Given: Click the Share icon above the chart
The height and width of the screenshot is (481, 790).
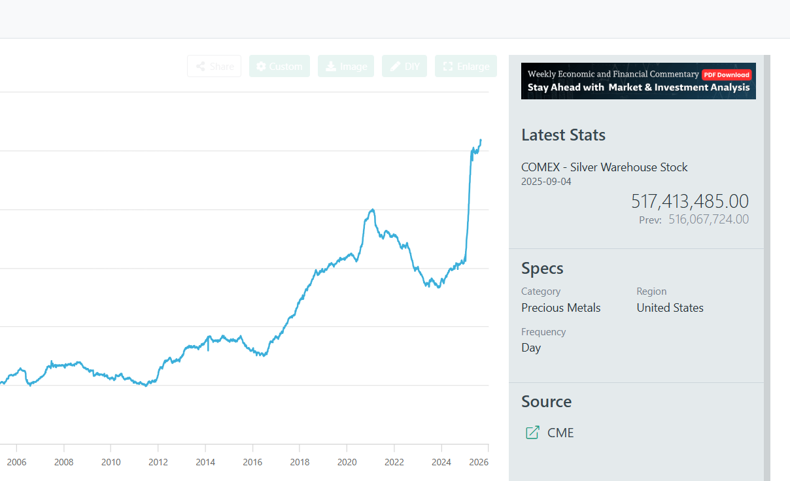Looking at the screenshot, I should click(x=201, y=67).
